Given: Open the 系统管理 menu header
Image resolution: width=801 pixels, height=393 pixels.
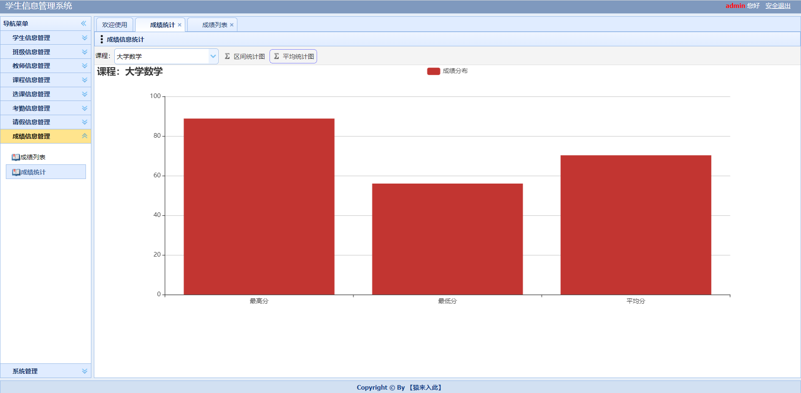Looking at the screenshot, I should [x=45, y=371].
